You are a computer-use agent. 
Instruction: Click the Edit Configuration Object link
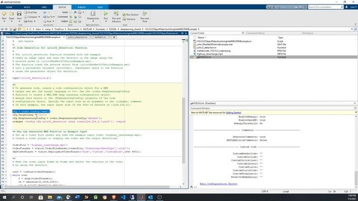pyautogui.click(x=219, y=184)
